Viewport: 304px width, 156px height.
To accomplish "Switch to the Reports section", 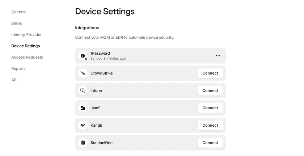I will point(18,68).
